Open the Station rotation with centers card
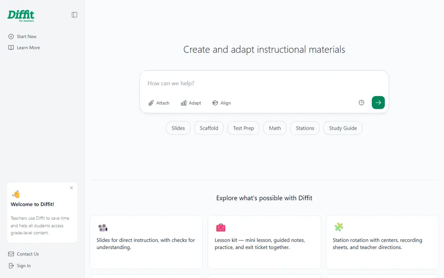Viewport: 444px width, 278px height. pyautogui.click(x=382, y=242)
